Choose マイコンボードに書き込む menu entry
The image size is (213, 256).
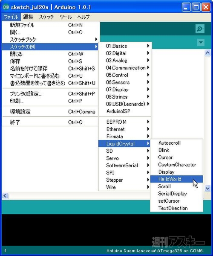click(50, 76)
